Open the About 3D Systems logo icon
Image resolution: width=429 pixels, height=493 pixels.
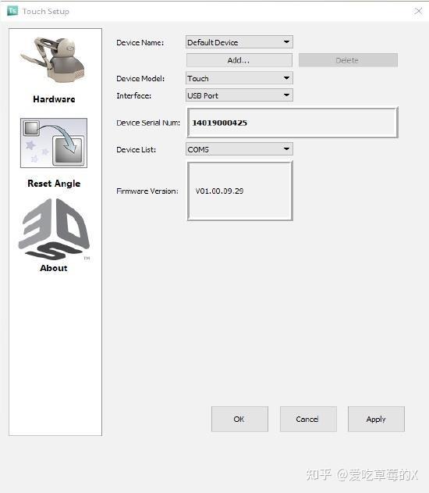point(54,230)
